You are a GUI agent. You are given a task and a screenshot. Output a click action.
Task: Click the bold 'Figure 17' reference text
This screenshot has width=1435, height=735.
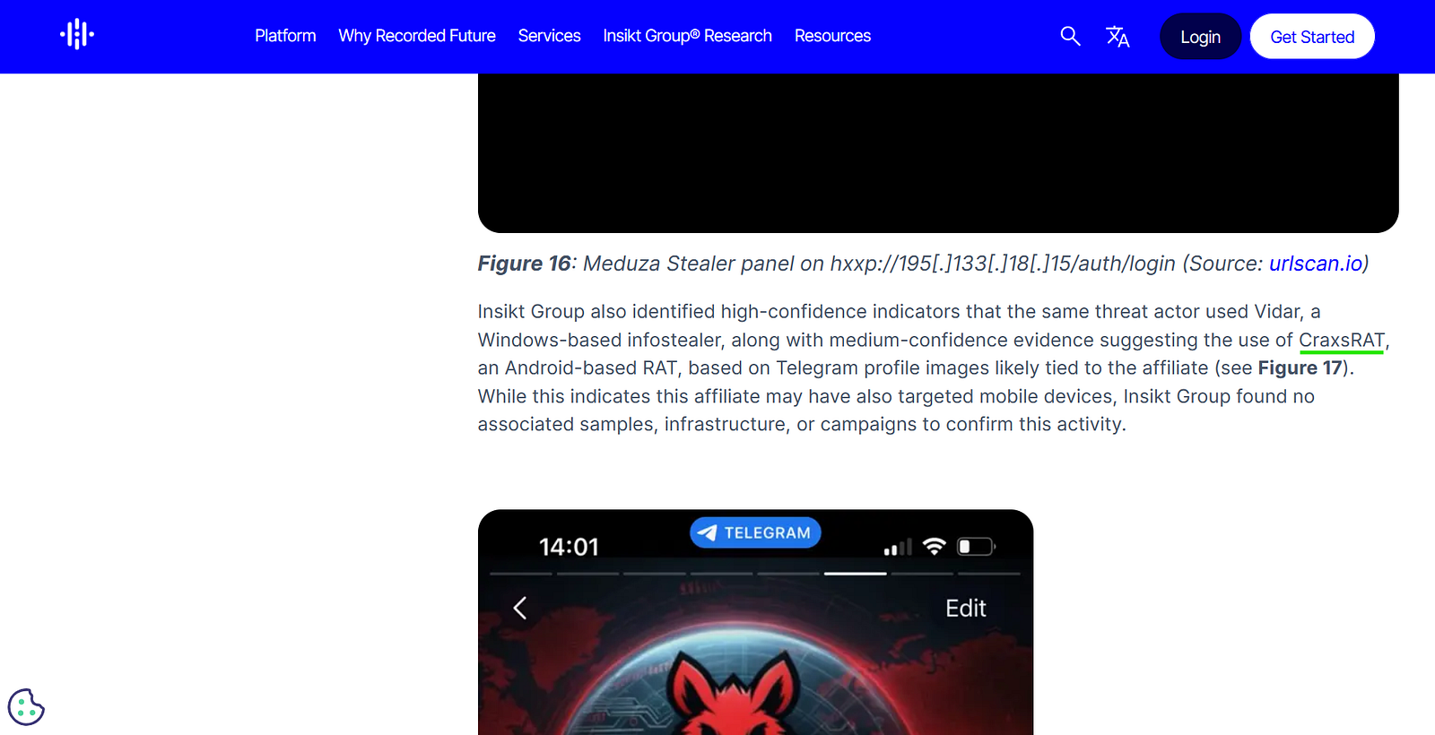pyautogui.click(x=1300, y=368)
